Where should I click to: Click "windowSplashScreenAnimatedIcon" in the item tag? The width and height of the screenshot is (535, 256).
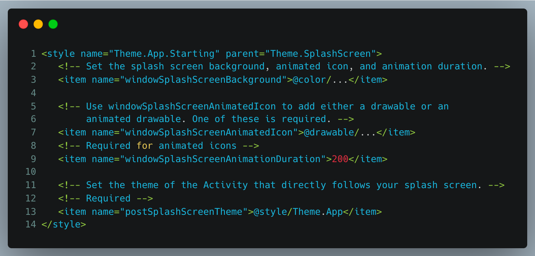209,132
